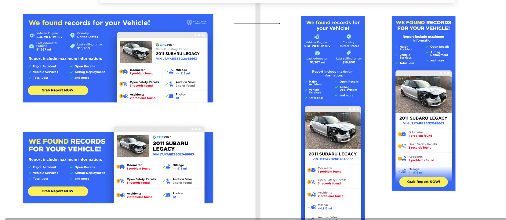The image size is (506, 220).
Task: Click "2011 SUBARU LEGACY" title in top wide banner
Action: (x=178, y=54)
